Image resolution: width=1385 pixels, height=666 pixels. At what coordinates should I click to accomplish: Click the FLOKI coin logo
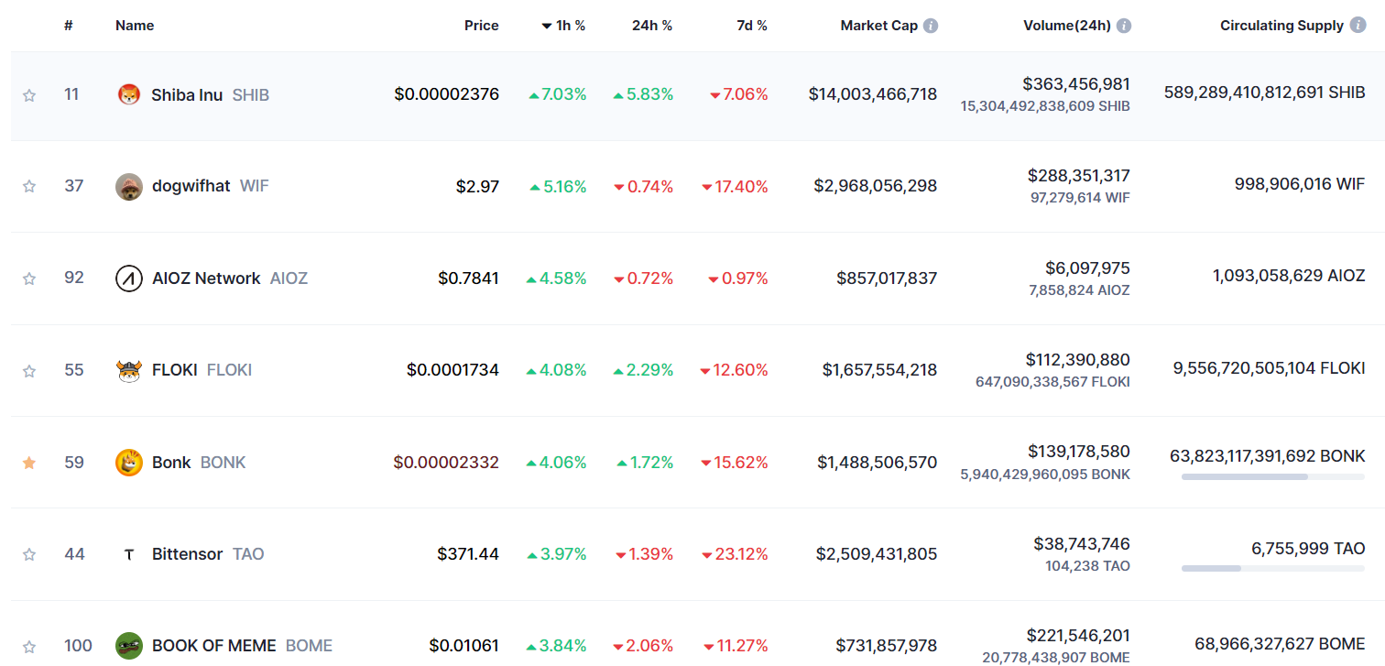(129, 370)
